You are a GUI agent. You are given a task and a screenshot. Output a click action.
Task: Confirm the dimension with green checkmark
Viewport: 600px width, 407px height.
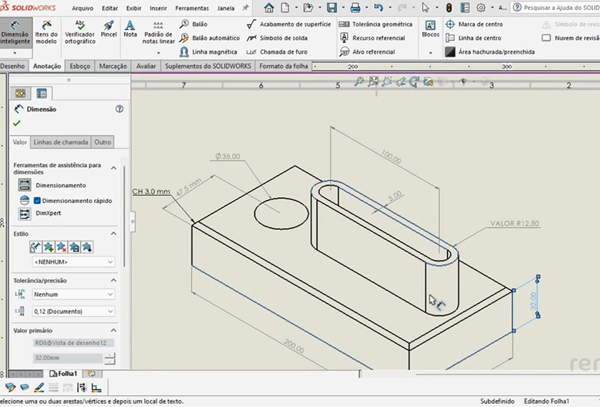(x=16, y=124)
